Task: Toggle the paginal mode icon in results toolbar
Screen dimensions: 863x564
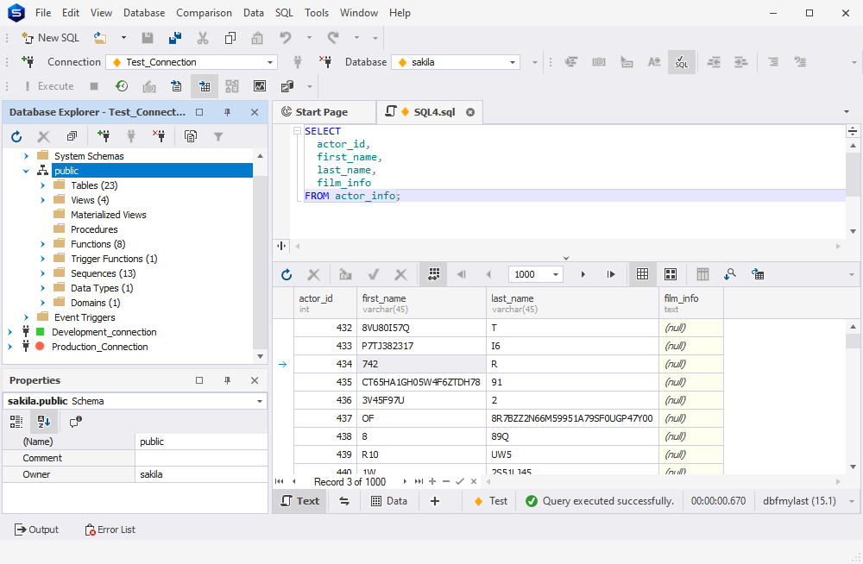Action: click(434, 274)
